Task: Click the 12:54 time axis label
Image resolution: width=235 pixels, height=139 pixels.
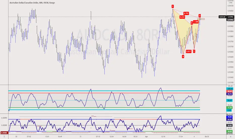Action: tap(112, 136)
